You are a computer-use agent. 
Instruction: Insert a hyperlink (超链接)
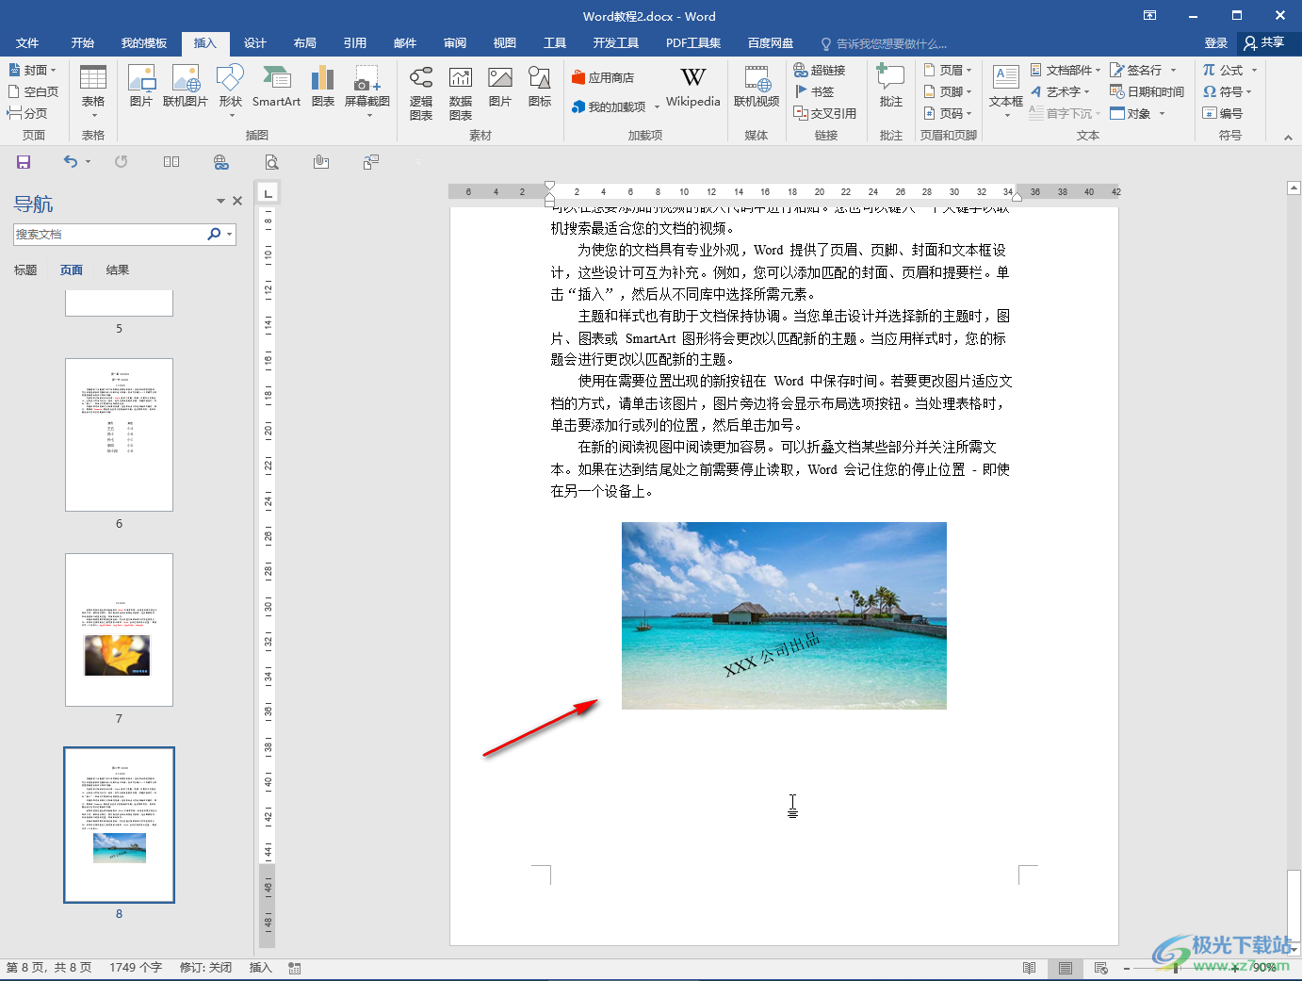(820, 70)
